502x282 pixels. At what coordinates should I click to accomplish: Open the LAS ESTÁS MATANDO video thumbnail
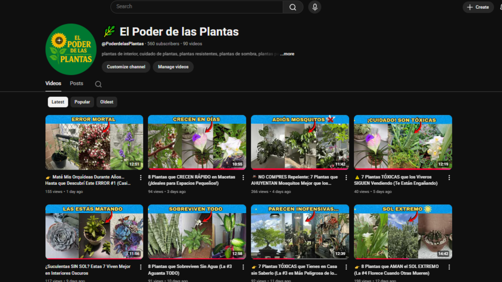(x=94, y=232)
